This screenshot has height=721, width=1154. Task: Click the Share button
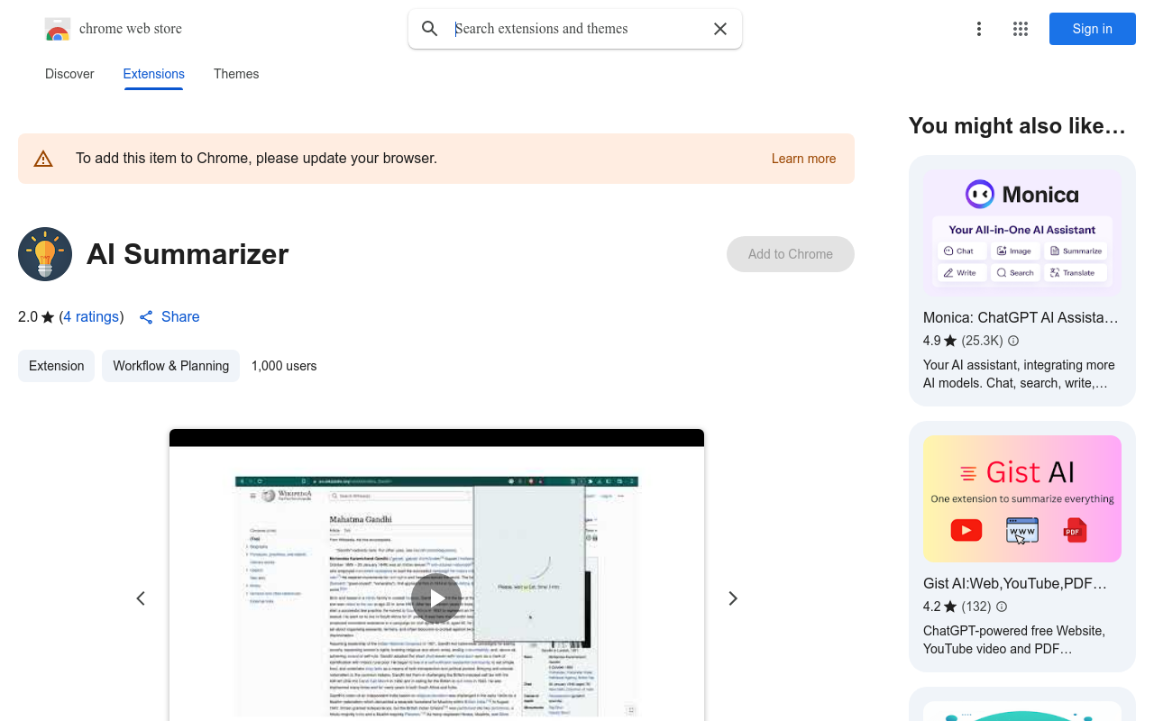pos(169,316)
